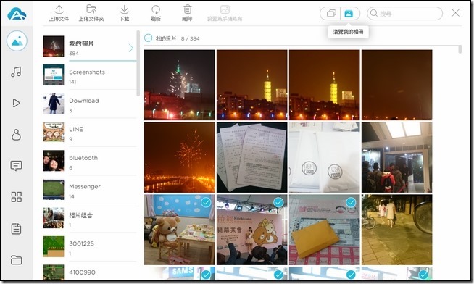474x284 pixels.
Task: Open the Music section in sidebar
Action: (17, 72)
